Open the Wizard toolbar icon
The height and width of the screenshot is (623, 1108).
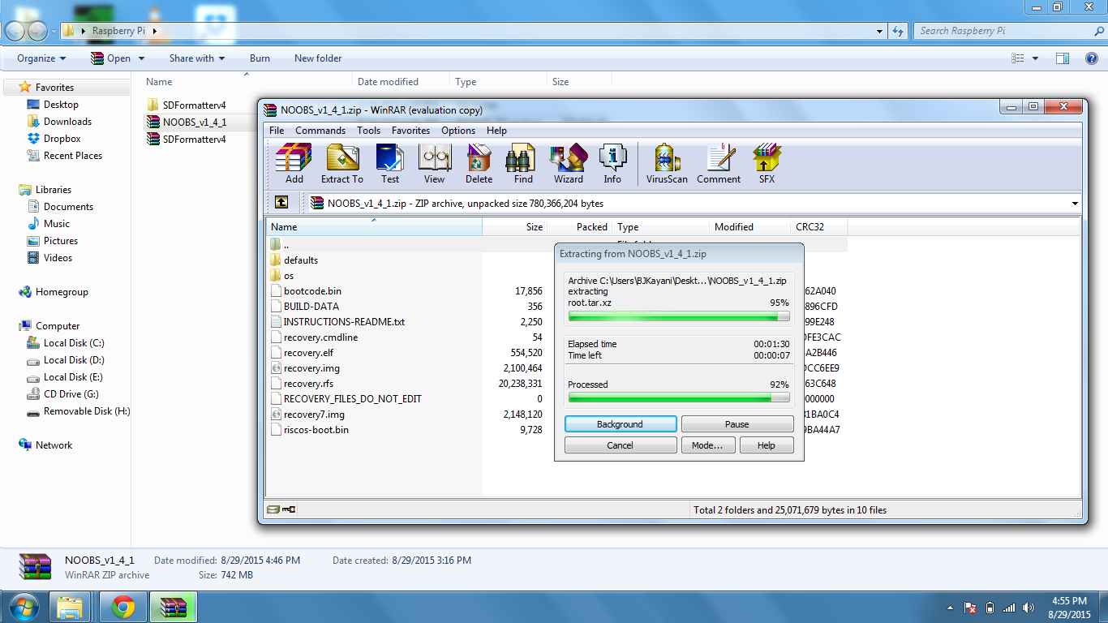click(x=568, y=163)
